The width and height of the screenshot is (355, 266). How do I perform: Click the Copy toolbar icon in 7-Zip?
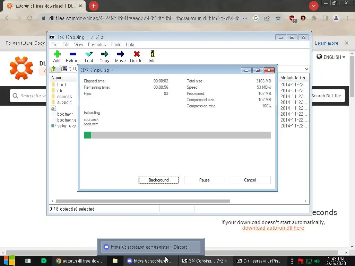coord(104,56)
